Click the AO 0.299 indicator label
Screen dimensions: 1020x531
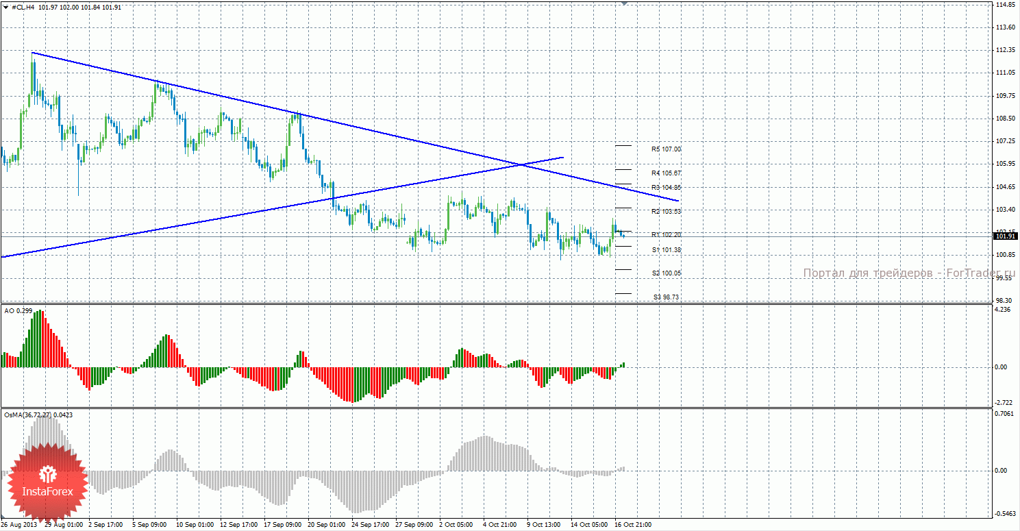[x=18, y=310]
